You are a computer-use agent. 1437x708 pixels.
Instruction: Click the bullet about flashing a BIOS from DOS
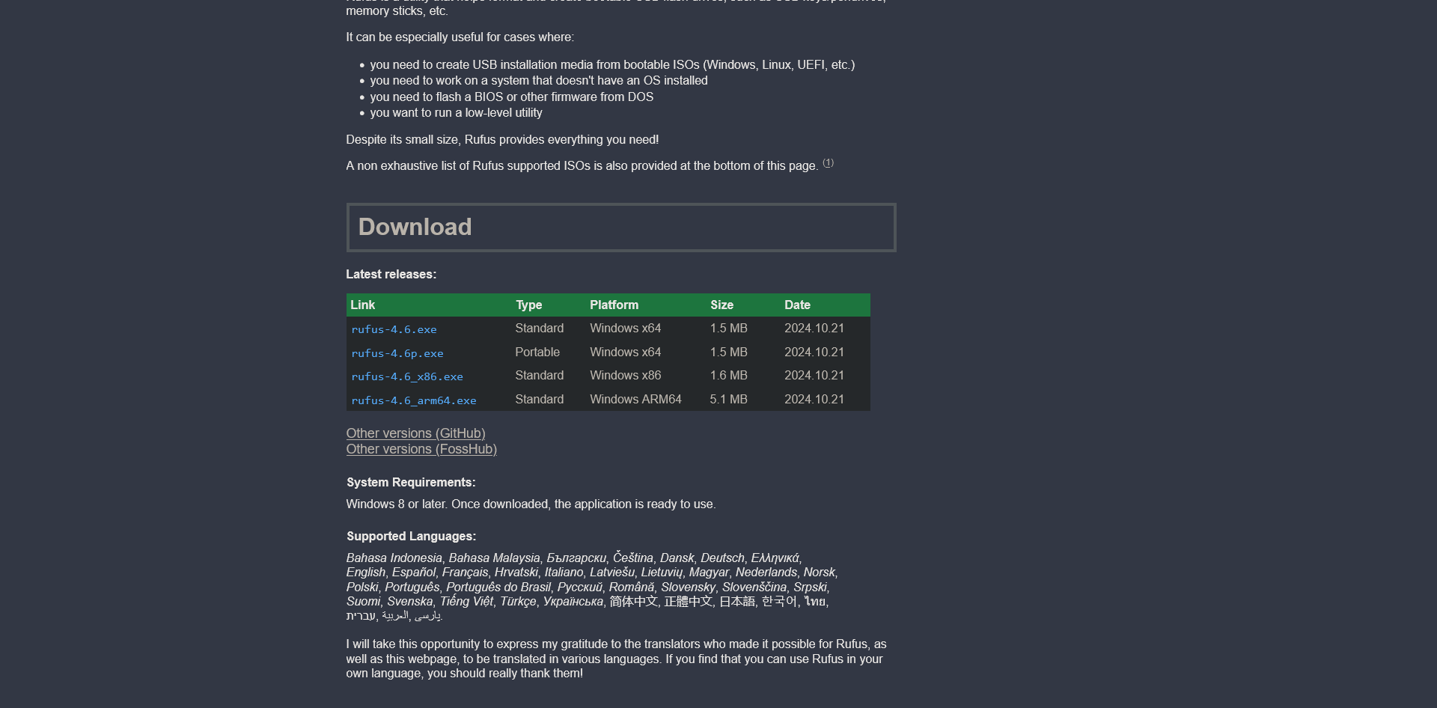pyautogui.click(x=512, y=97)
